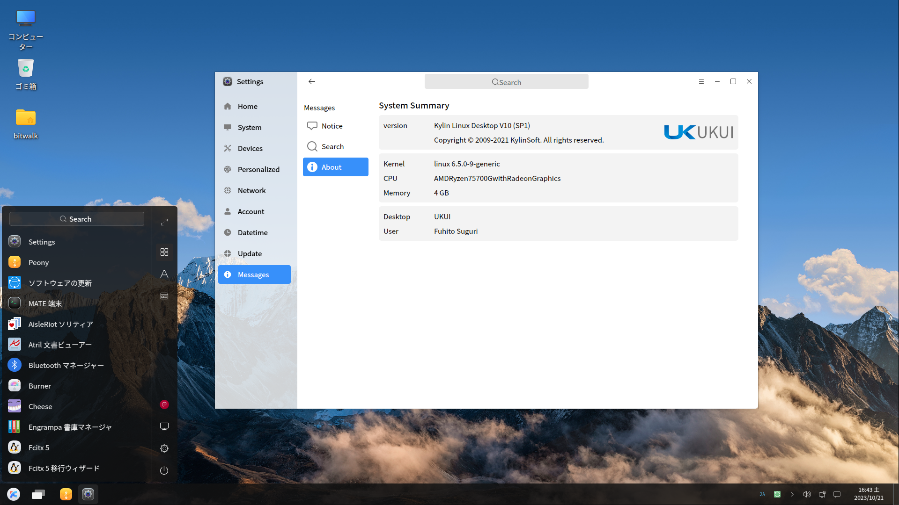Open settings gear in start menu sidebar
The height and width of the screenshot is (505, 899).
pyautogui.click(x=164, y=448)
